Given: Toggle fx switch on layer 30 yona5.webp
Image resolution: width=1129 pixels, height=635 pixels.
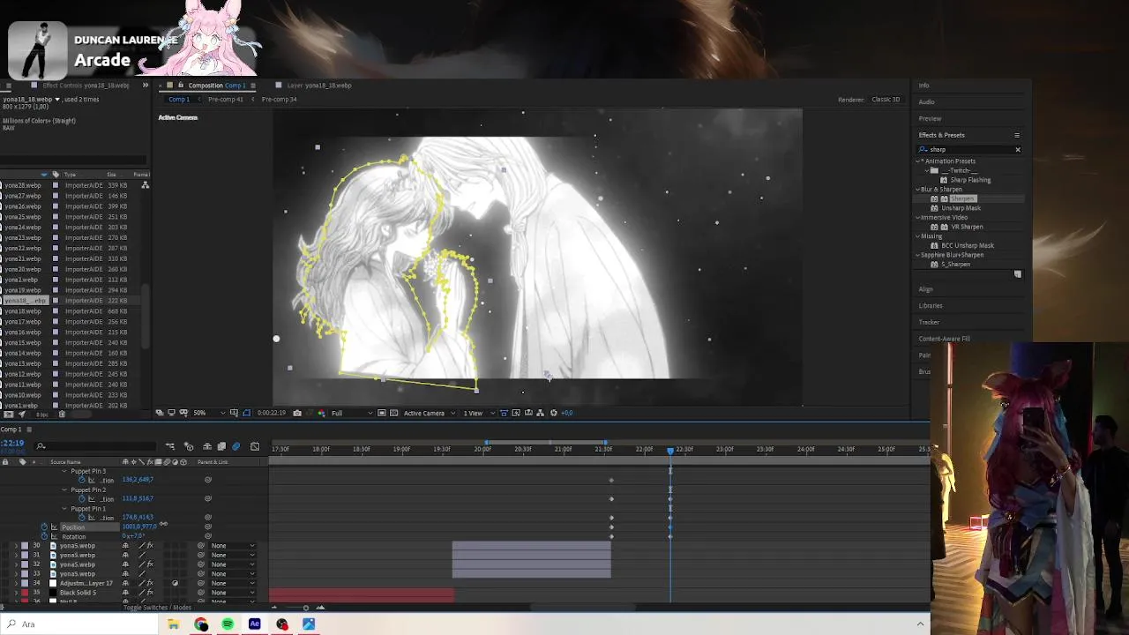Looking at the screenshot, I should [x=150, y=546].
